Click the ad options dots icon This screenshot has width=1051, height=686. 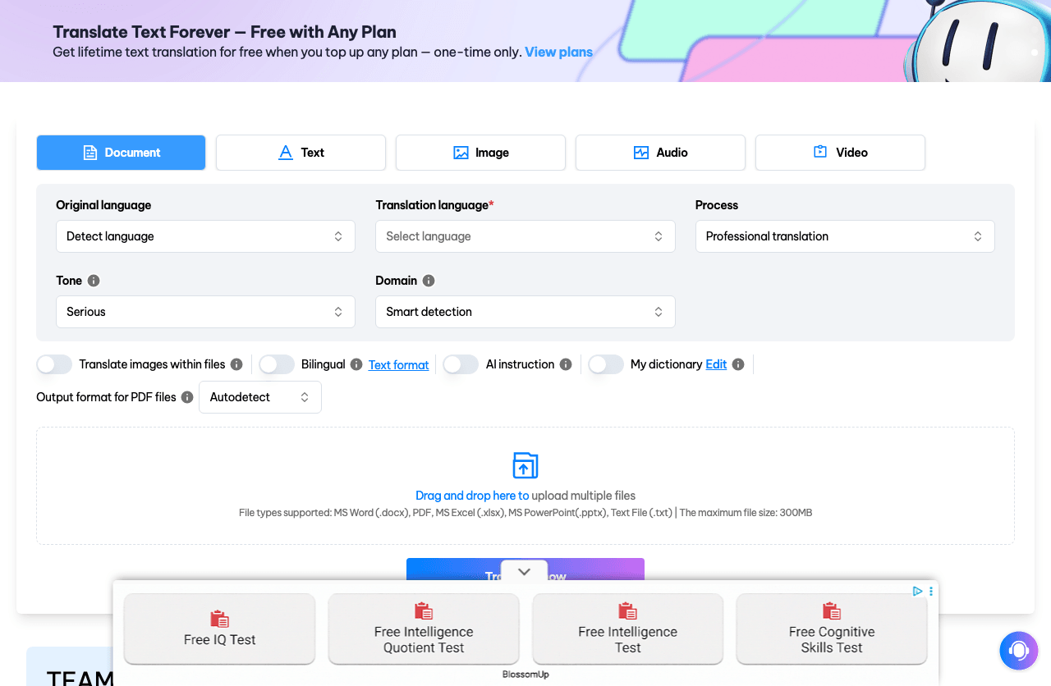click(931, 591)
